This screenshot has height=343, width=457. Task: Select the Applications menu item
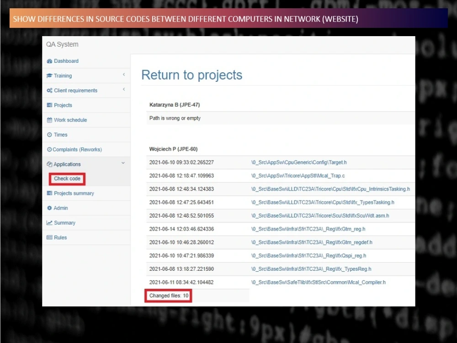coord(67,164)
